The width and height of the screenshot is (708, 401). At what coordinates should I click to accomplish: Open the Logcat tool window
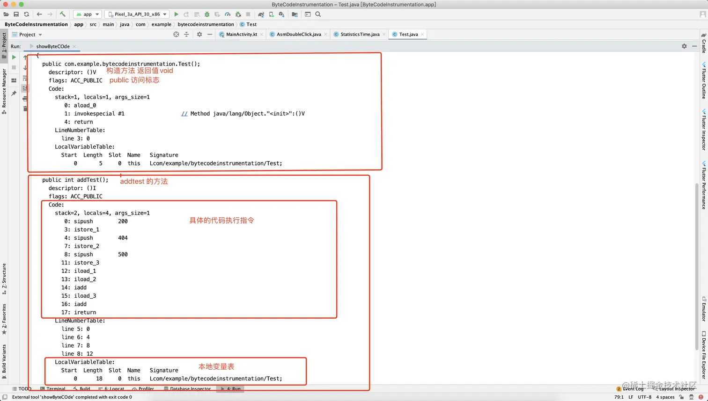point(111,389)
